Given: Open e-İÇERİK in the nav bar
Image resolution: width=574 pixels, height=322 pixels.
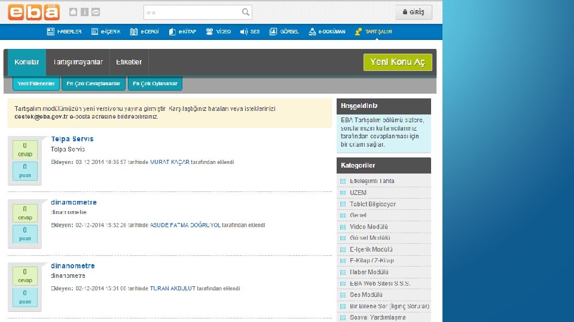Looking at the screenshot, I should point(105,32).
